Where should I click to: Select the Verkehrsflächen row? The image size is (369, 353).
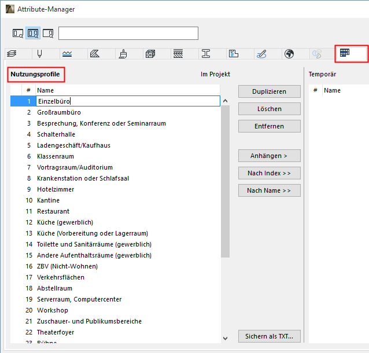point(115,277)
